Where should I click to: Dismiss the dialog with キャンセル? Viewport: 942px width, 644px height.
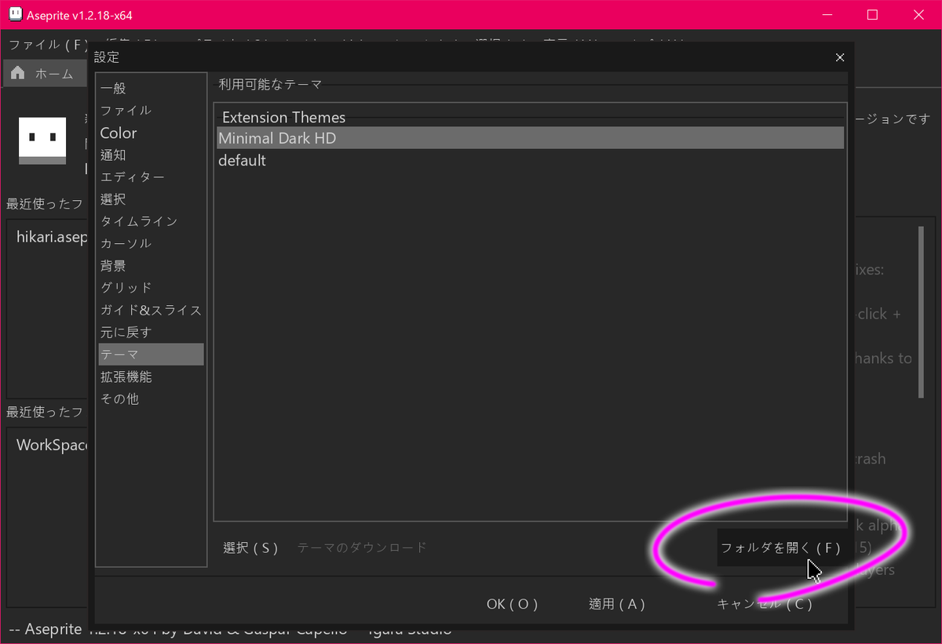(x=765, y=604)
